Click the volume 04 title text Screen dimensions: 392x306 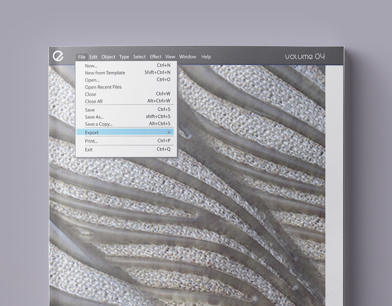pyautogui.click(x=305, y=56)
